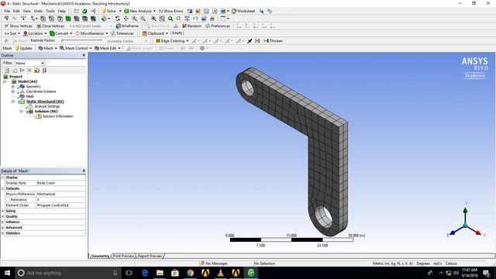Open the Worksheet view

click(243, 11)
